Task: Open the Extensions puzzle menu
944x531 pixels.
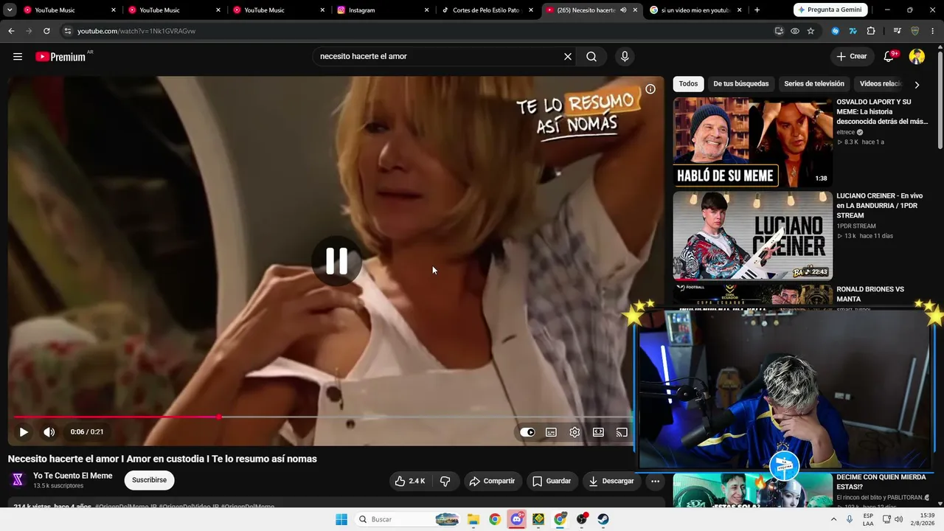Action: tap(871, 31)
